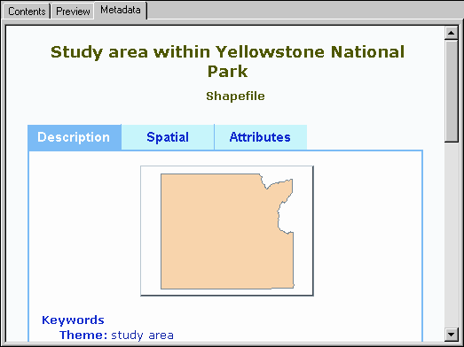Select the Metadata tab
Viewport: 464px width, 347px height.
(x=121, y=10)
